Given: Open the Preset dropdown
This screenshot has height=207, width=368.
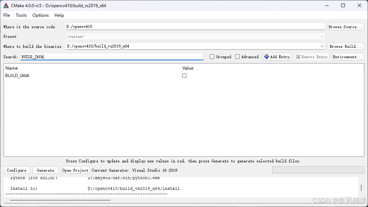Looking at the screenshot, I should (x=195, y=36).
